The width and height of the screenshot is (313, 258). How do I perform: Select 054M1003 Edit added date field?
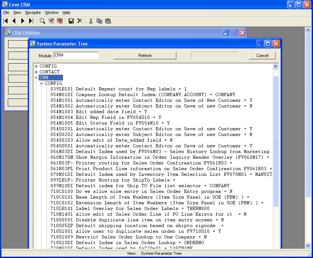tap(99, 112)
